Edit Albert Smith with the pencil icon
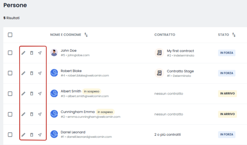The width and height of the screenshot is (247, 145). point(23,93)
